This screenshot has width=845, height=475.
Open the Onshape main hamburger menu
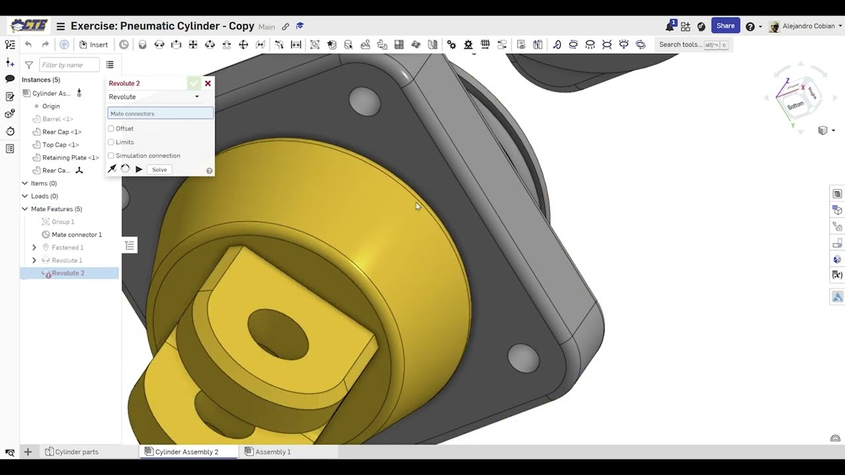pos(61,26)
